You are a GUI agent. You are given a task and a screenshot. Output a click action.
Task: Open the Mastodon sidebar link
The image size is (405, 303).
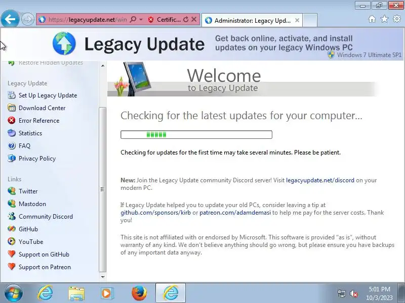coord(32,204)
